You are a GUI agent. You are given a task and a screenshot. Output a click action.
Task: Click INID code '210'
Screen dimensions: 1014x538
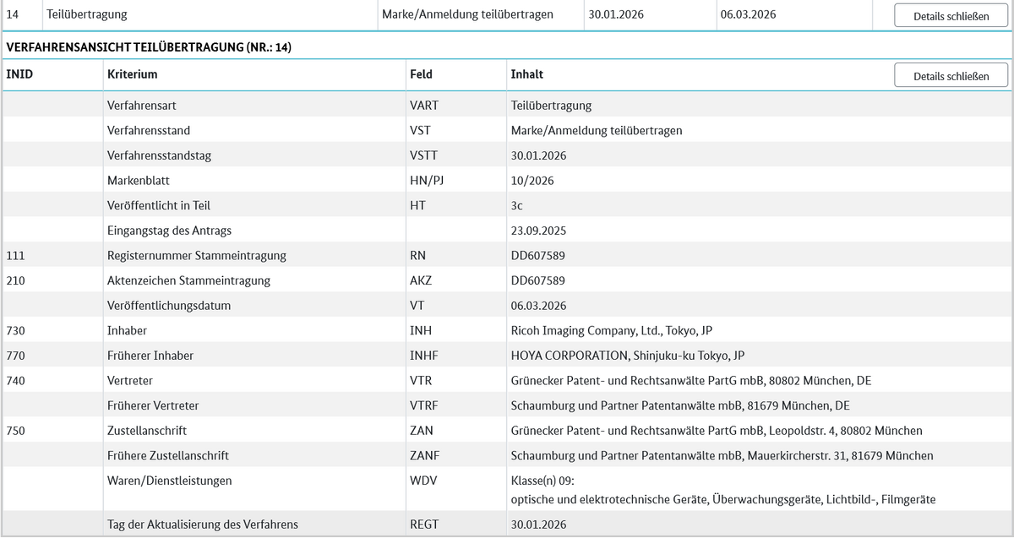[15, 280]
